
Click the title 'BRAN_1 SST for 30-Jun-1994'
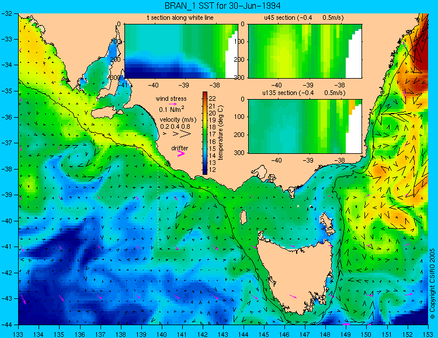223,6
